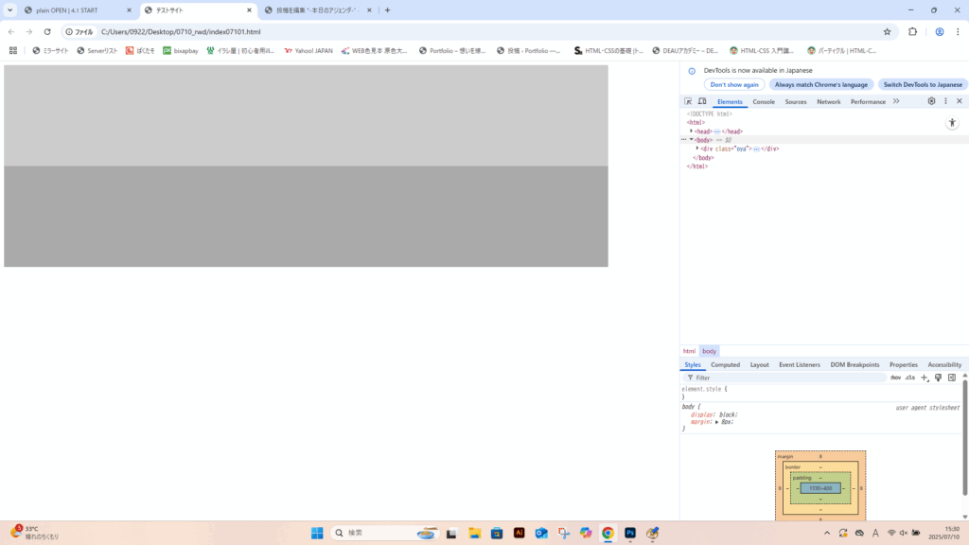Expand the div class="oya" node
Viewport: 969px width, 545px height.
[x=697, y=149]
